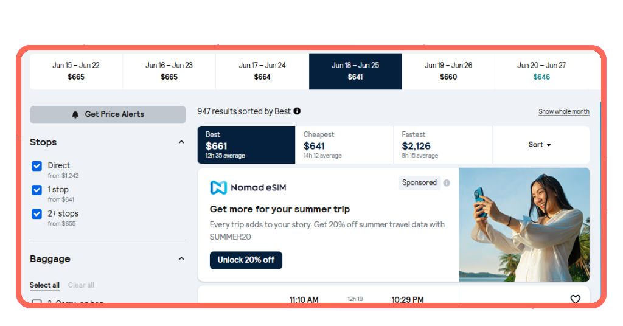623x326 pixels.
Task: Open the Show whole month link
Action: (x=564, y=111)
